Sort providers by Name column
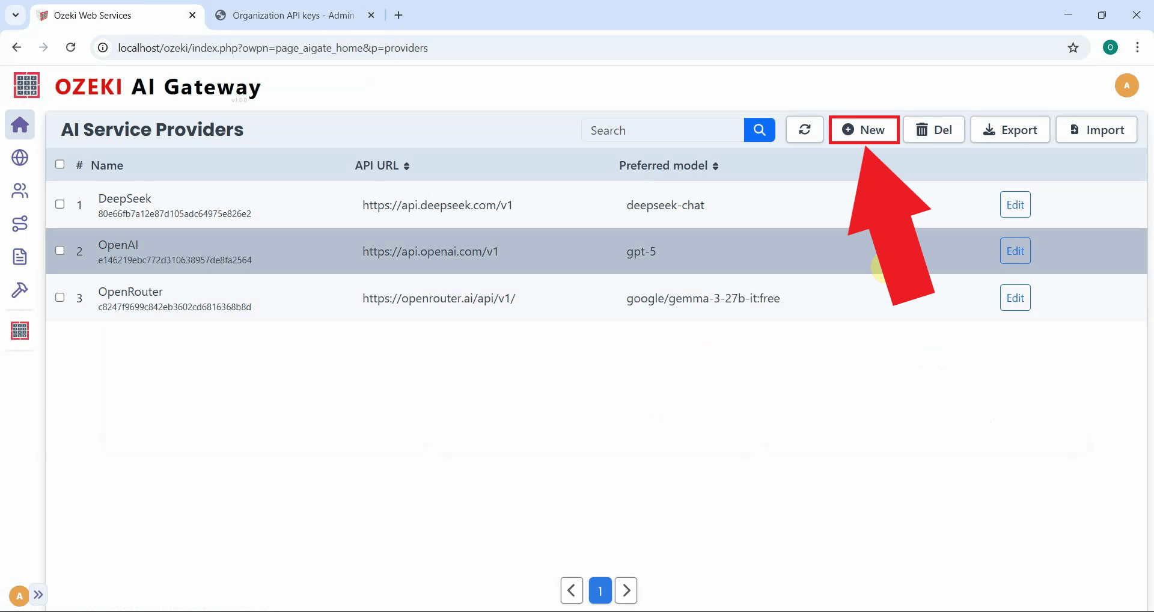1154x612 pixels. [x=107, y=165]
